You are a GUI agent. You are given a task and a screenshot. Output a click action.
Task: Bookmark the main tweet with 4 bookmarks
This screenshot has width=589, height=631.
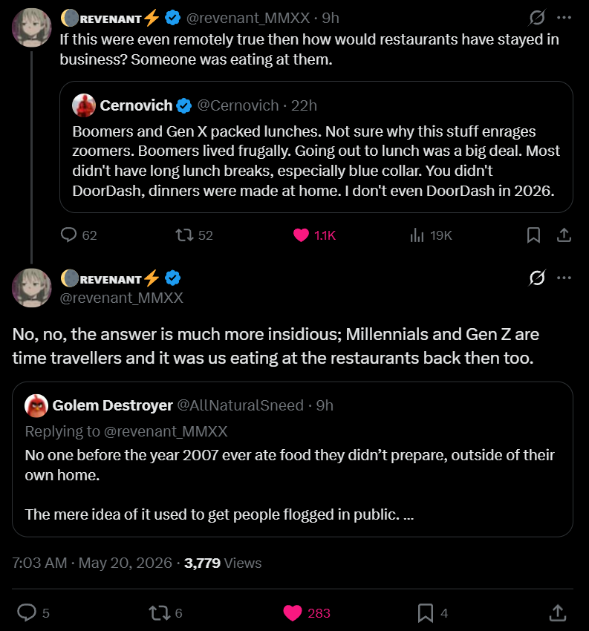click(433, 613)
